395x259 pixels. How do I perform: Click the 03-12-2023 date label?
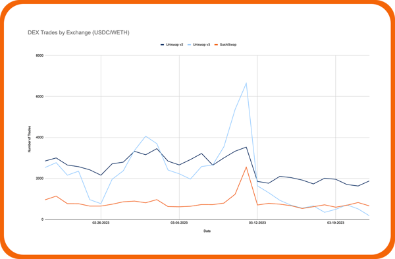(257, 223)
